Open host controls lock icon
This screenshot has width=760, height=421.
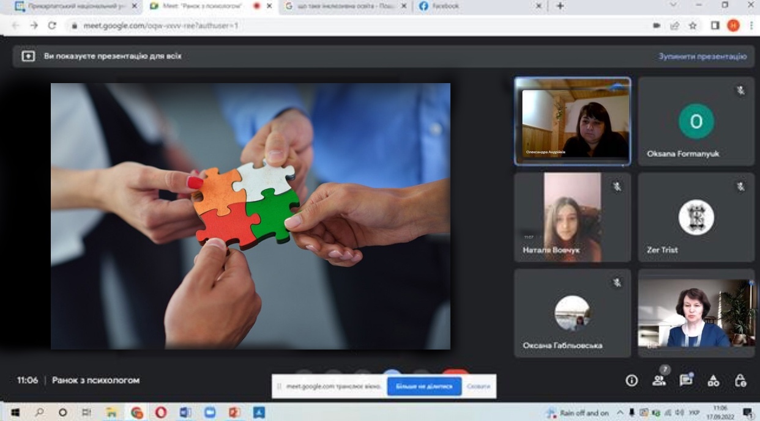click(740, 381)
